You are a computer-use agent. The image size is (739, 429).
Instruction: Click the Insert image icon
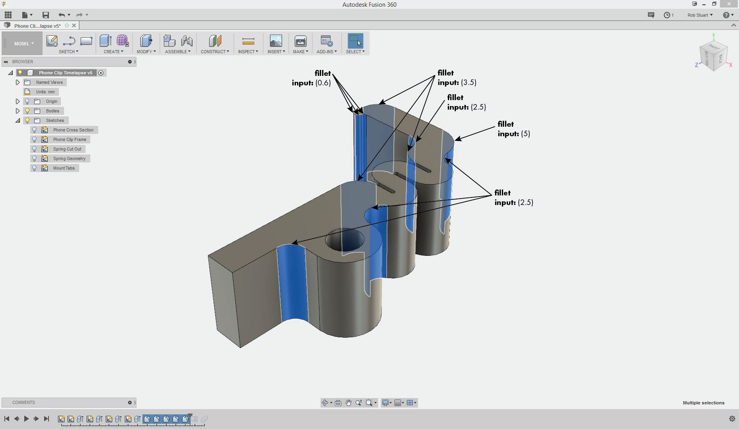click(x=276, y=41)
